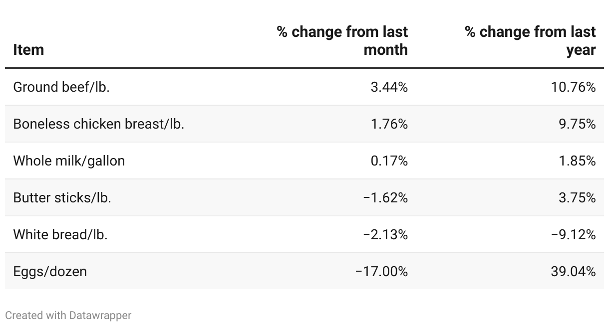Click the −17.00% eggs monthly change value
This screenshot has height=327, width=609.
point(381,272)
